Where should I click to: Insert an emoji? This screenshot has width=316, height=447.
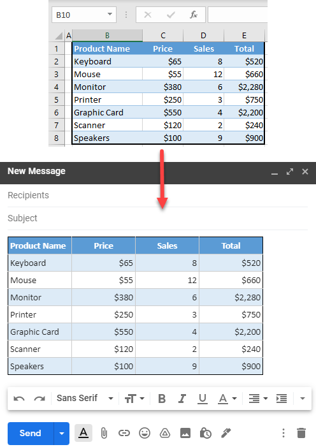tap(145, 434)
